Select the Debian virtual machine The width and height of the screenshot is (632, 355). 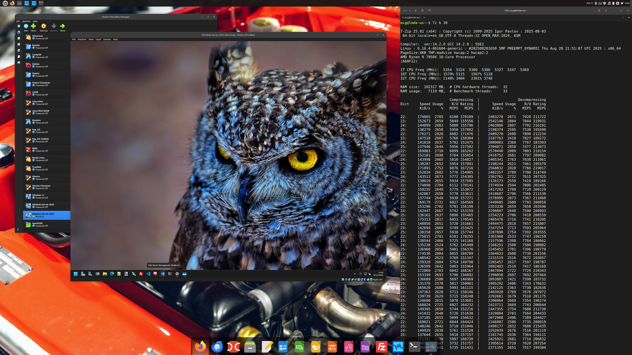click(46, 65)
